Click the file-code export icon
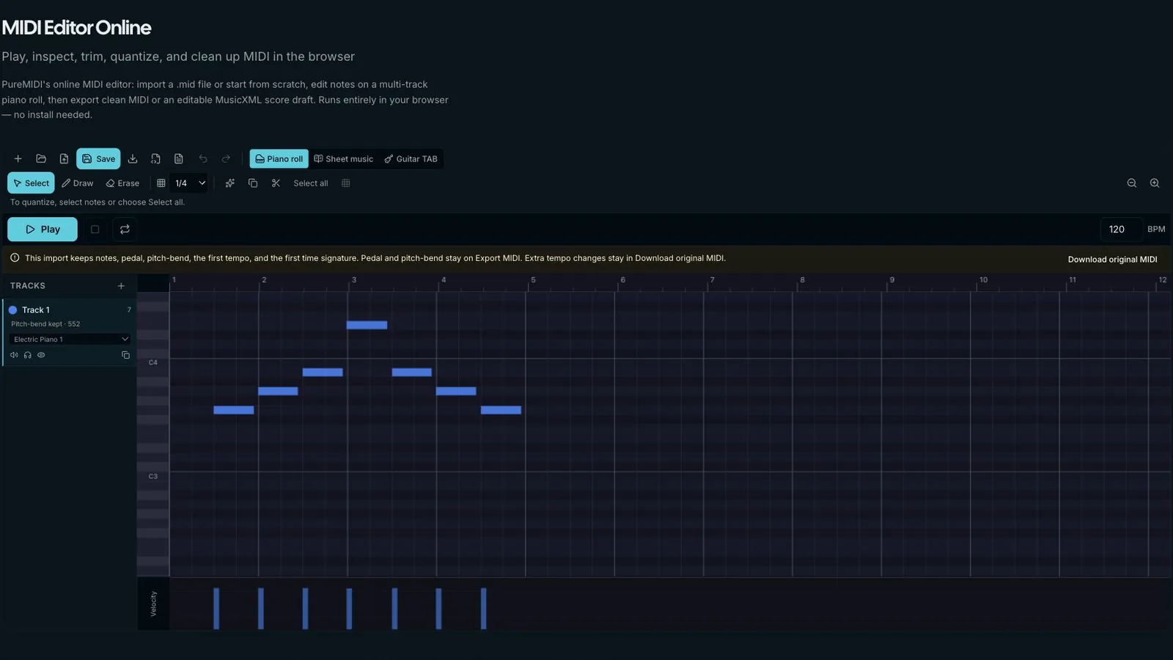 tap(155, 158)
